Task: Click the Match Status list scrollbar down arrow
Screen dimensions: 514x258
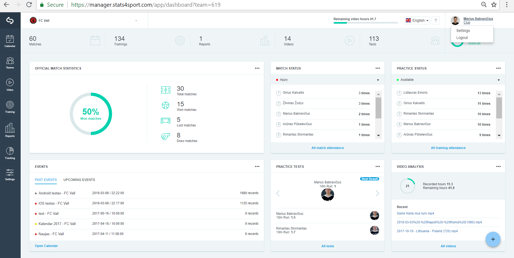Action: [x=378, y=135]
